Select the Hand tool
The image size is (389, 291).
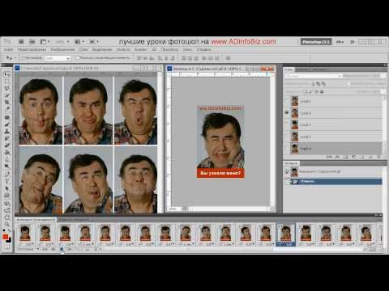click(x=7, y=217)
